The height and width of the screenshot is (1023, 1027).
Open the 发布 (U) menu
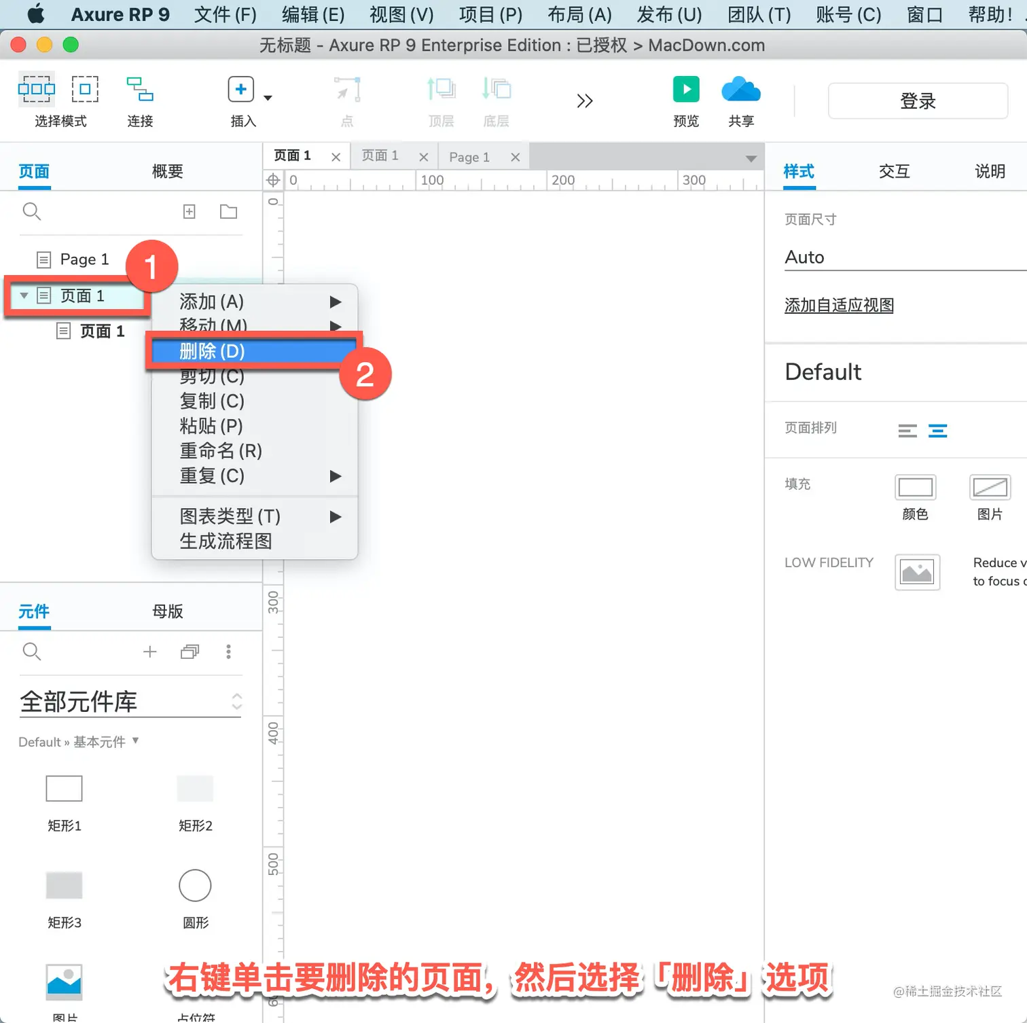(x=669, y=14)
